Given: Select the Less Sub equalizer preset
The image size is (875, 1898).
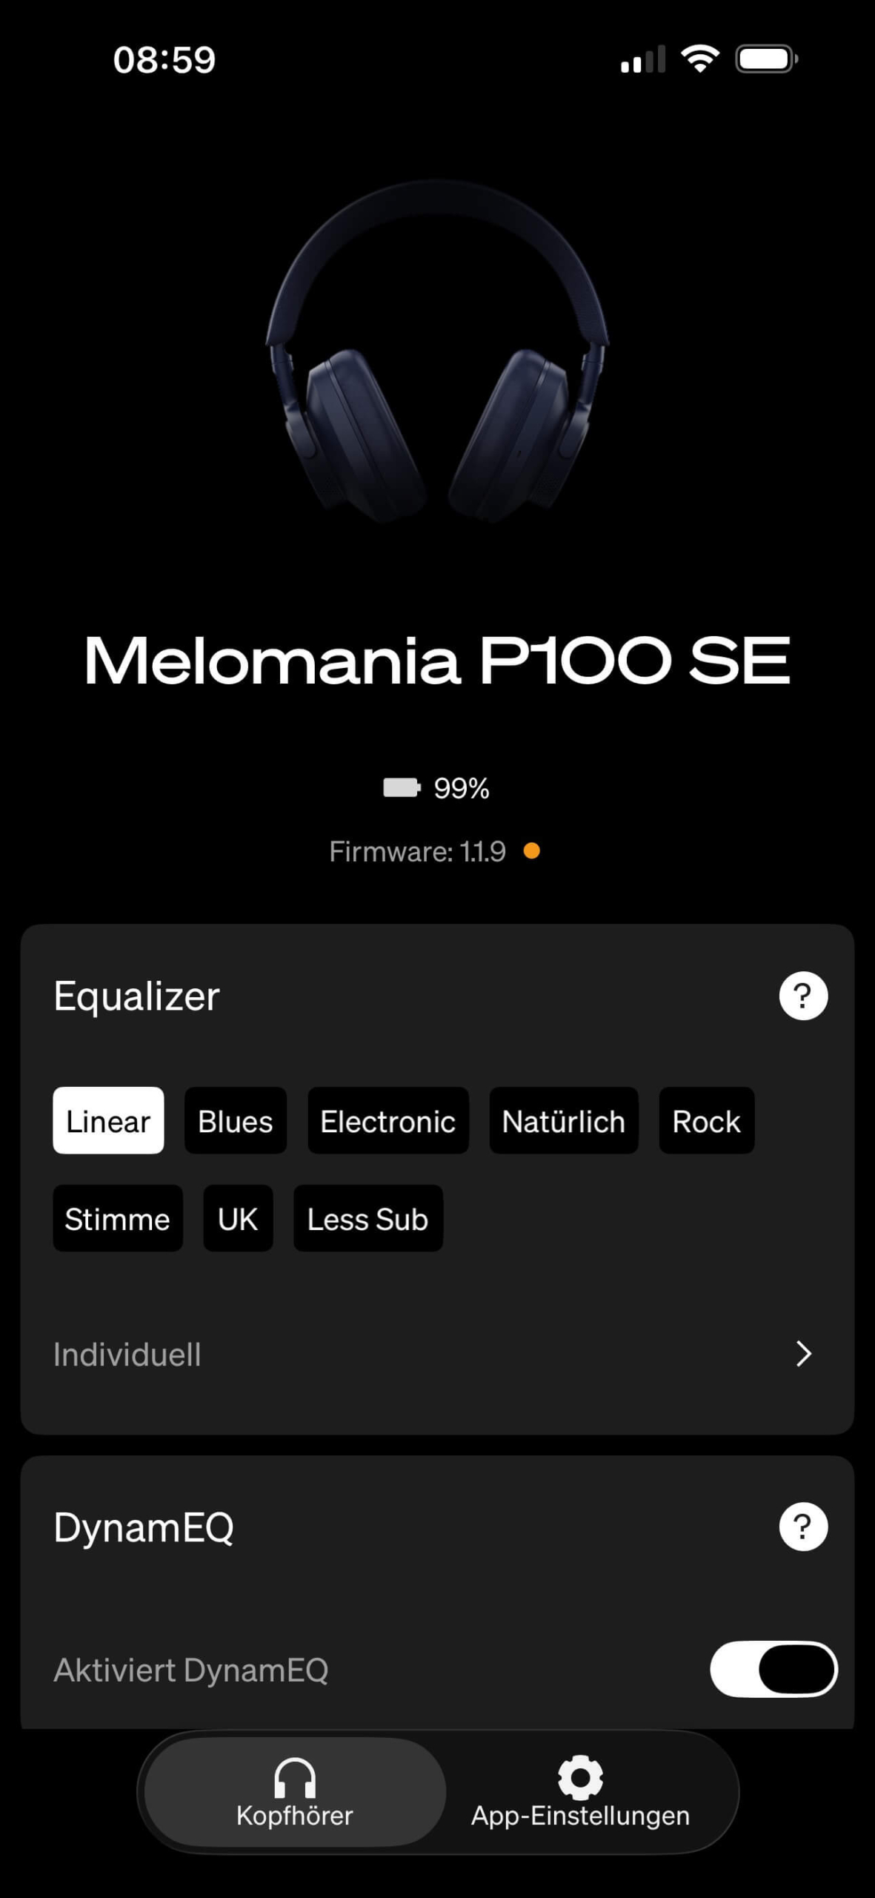Looking at the screenshot, I should tap(368, 1218).
